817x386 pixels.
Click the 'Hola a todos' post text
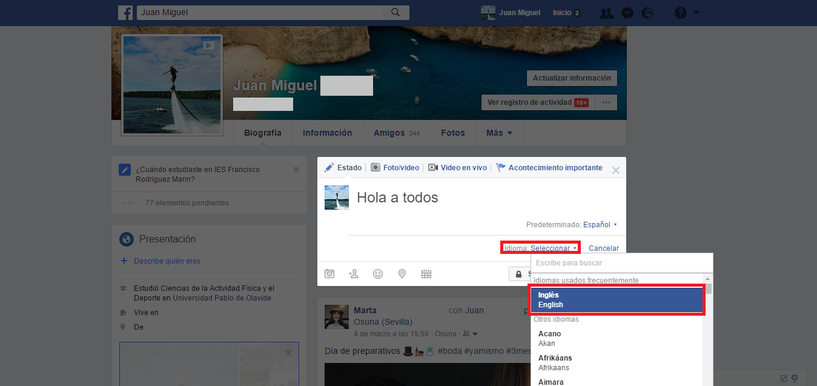click(x=397, y=198)
